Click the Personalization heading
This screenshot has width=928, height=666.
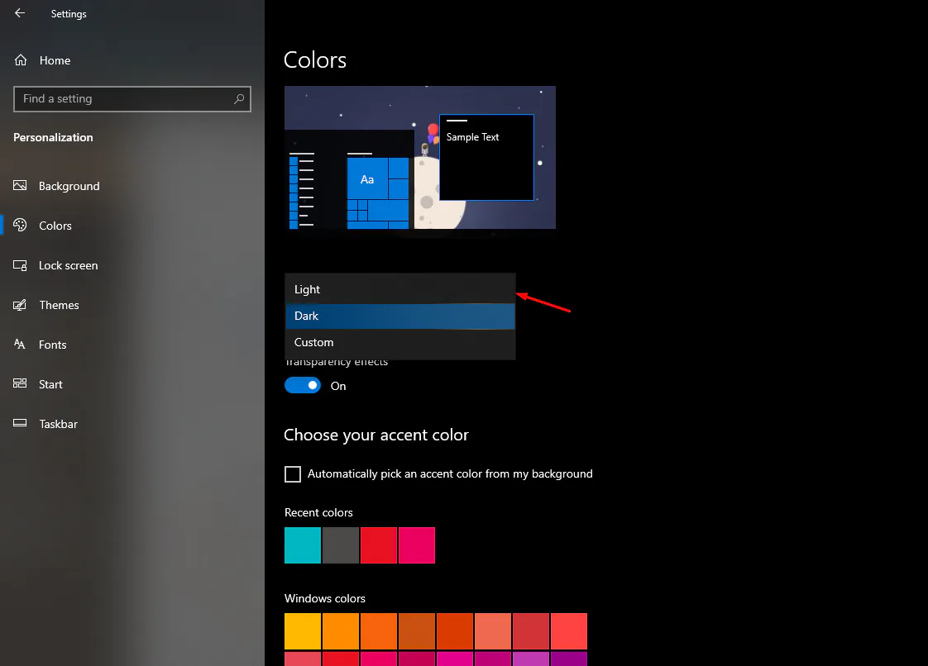[53, 137]
